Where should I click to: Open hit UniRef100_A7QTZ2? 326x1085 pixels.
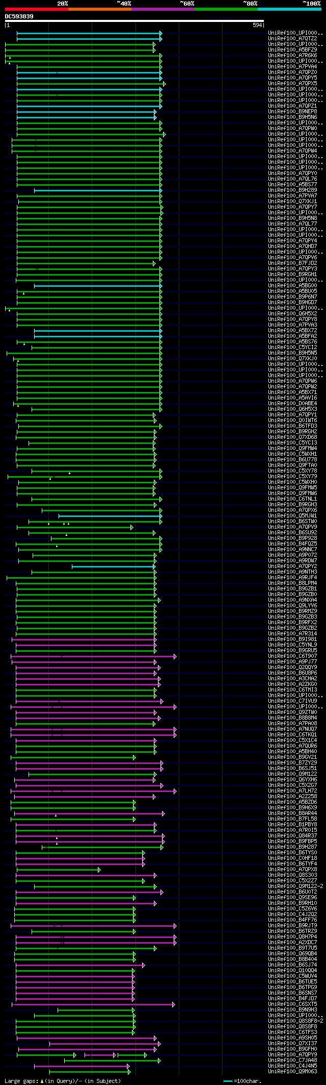click(292, 39)
